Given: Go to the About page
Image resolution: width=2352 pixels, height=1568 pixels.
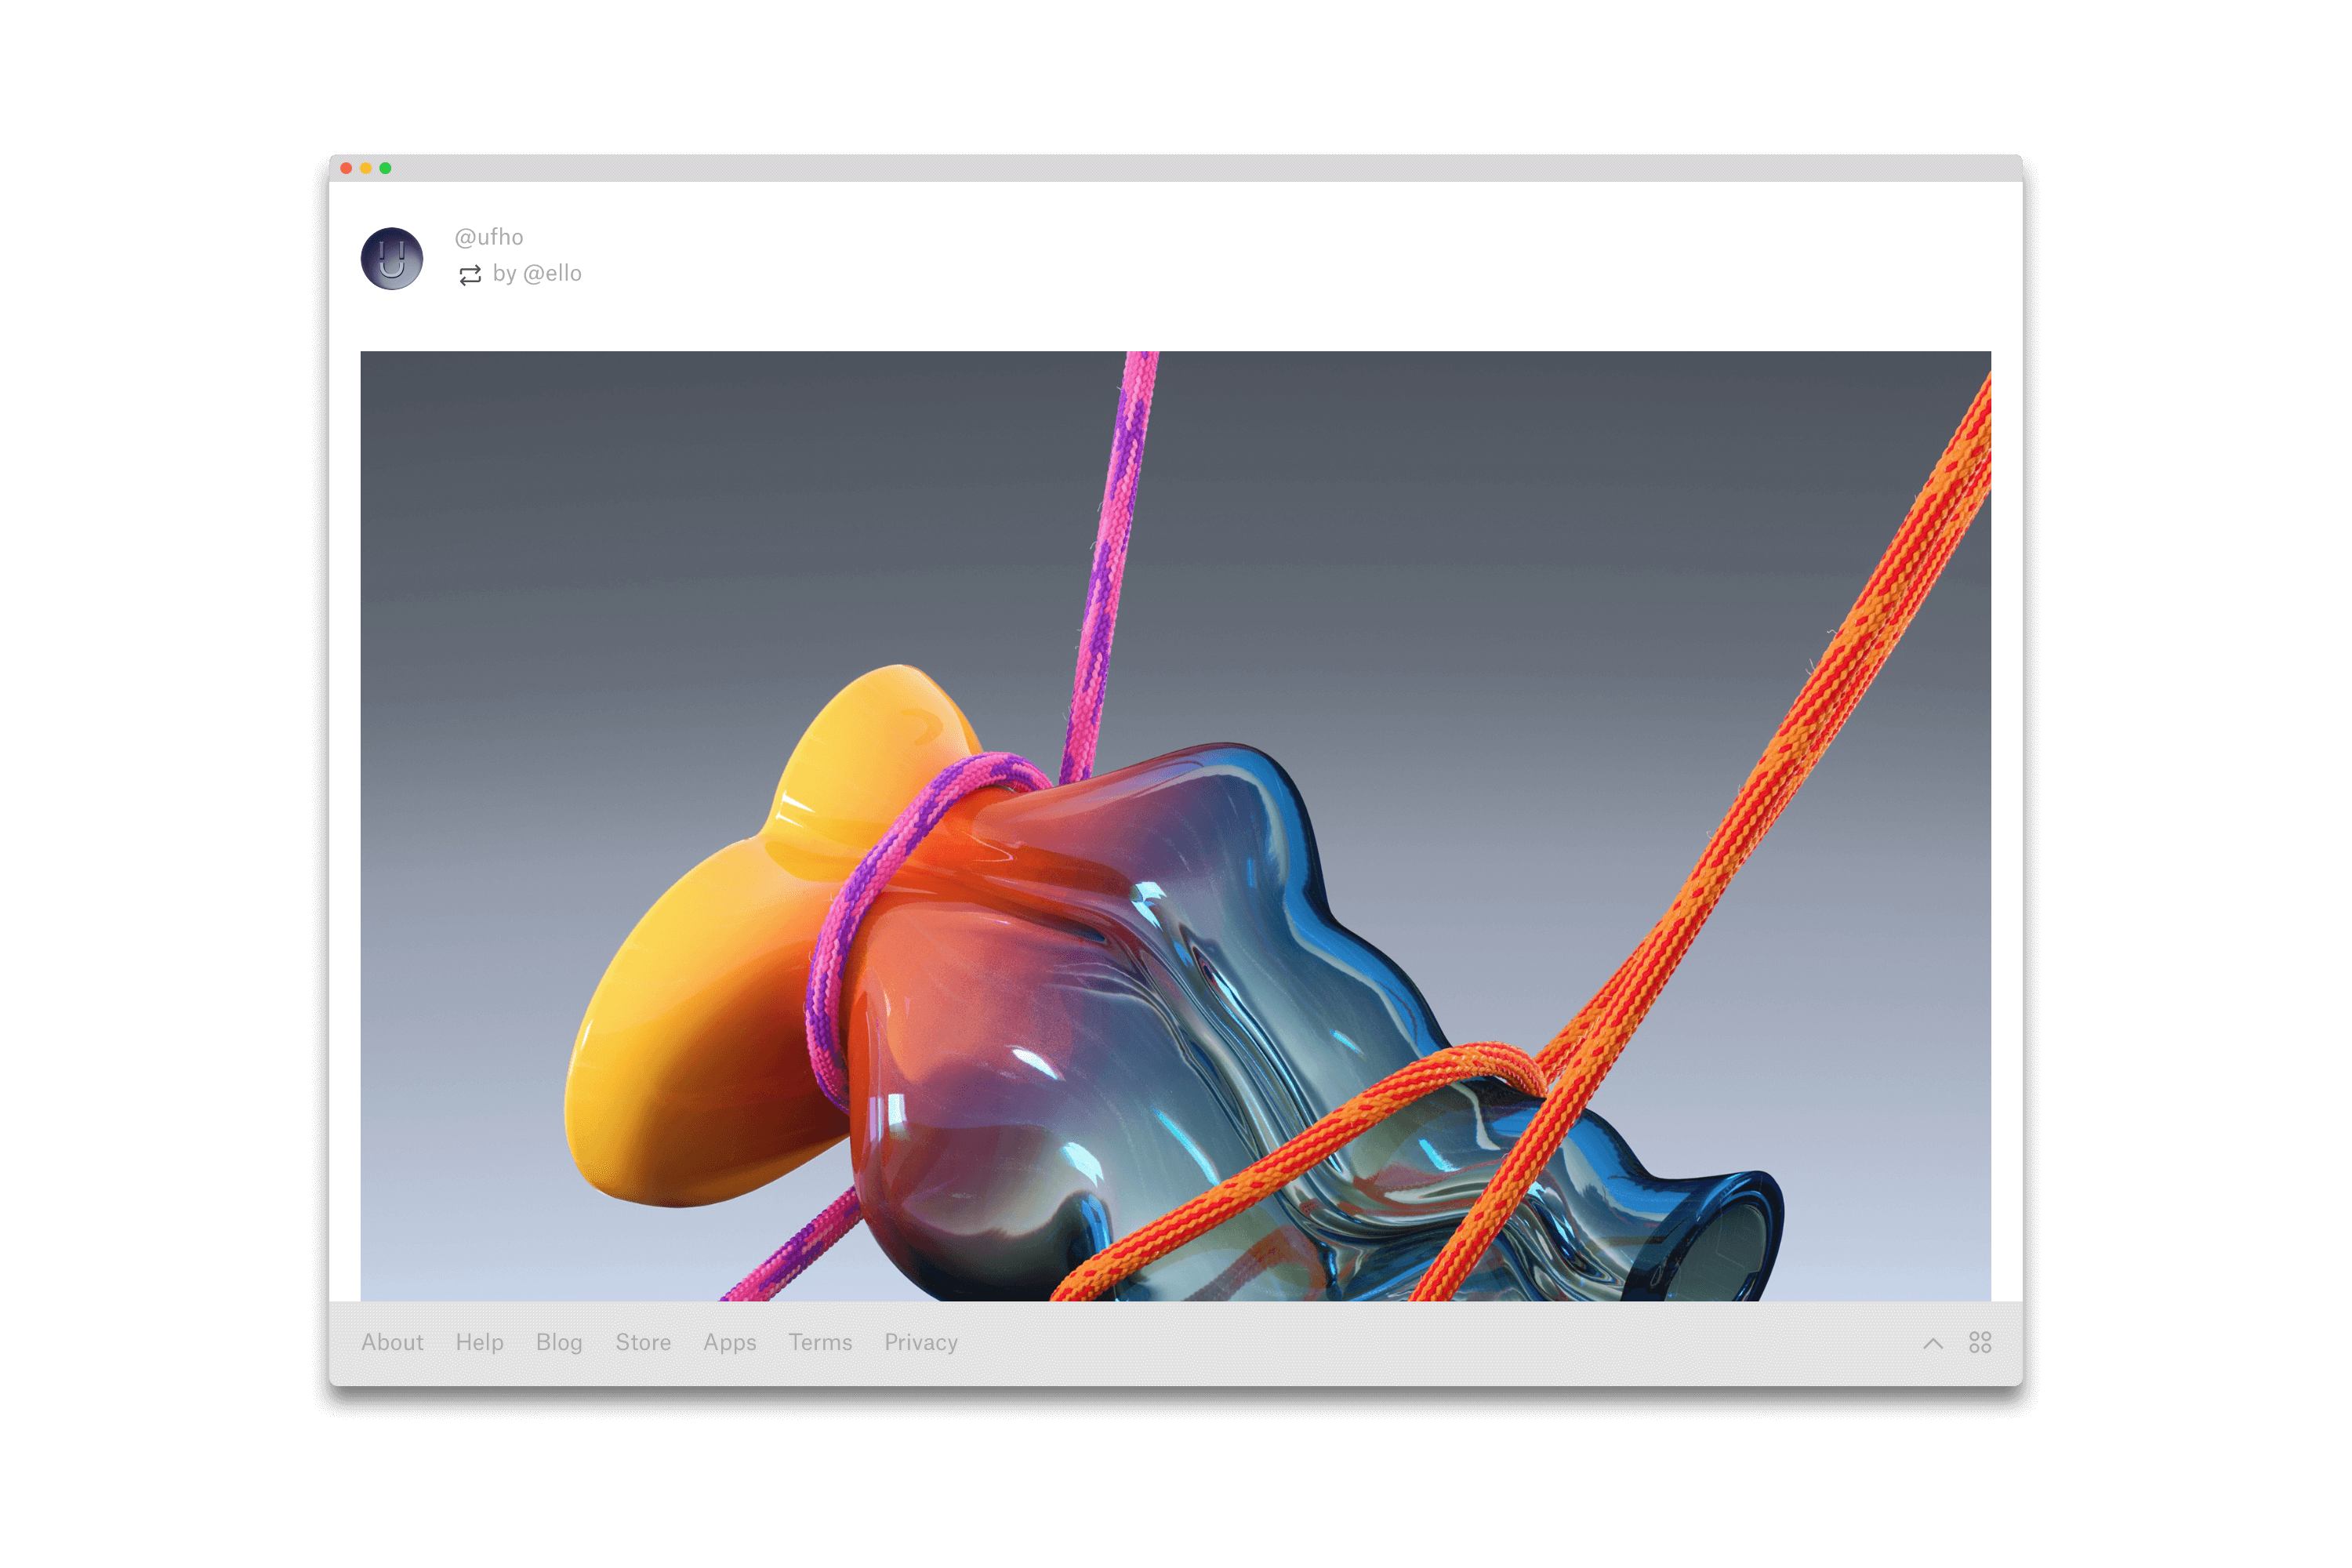Looking at the screenshot, I should (392, 1342).
